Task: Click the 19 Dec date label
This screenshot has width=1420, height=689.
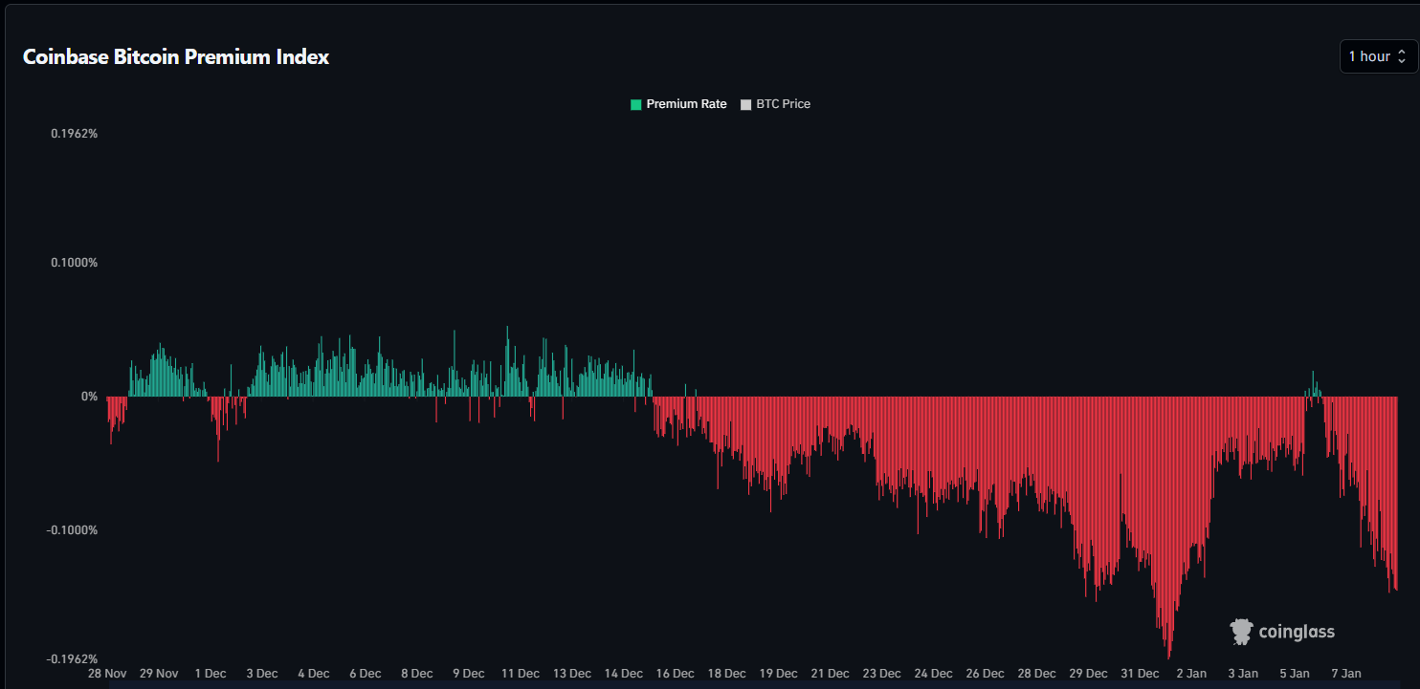Action: click(x=779, y=674)
